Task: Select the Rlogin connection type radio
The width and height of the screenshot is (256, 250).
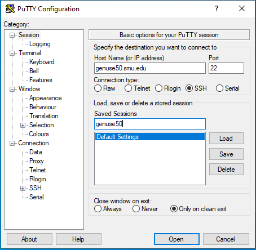Action: (158, 88)
